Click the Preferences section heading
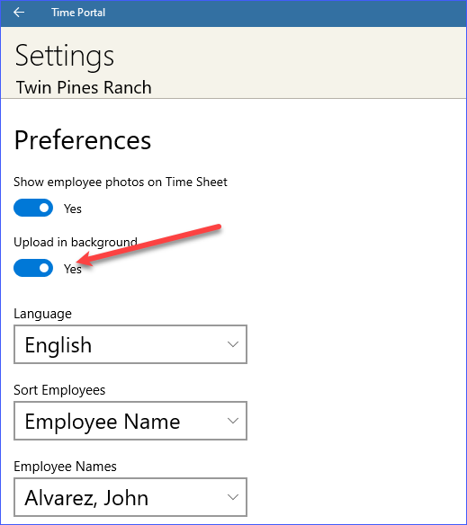The height and width of the screenshot is (525, 467). [x=83, y=140]
